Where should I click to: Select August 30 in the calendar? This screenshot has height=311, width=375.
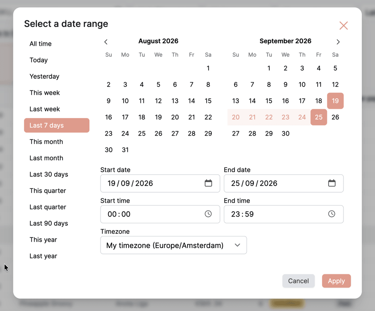[109, 150]
